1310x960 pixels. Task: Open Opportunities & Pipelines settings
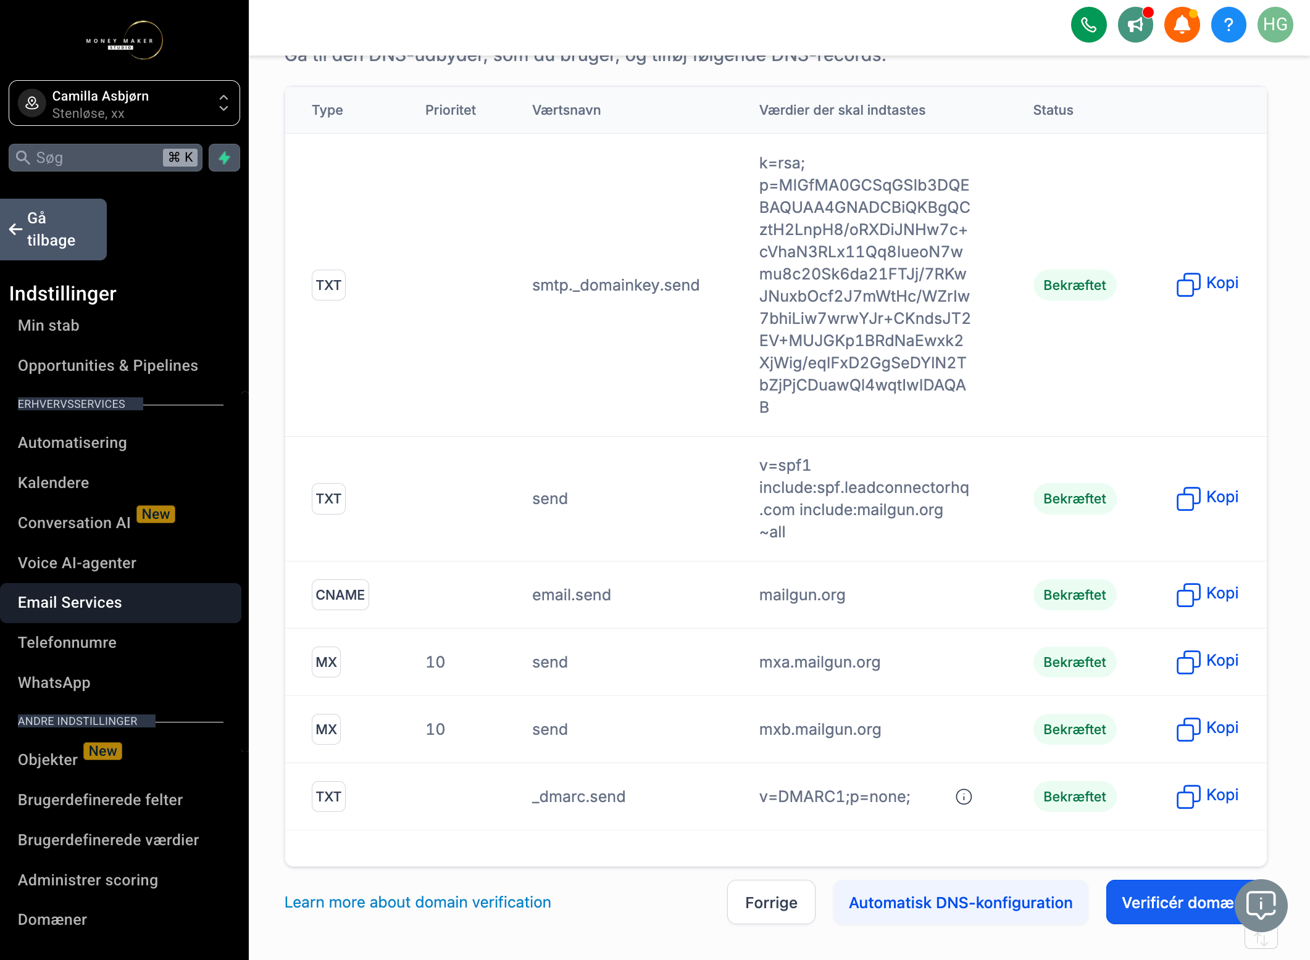(108, 365)
